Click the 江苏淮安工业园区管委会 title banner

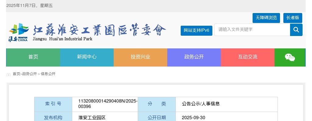99,30
